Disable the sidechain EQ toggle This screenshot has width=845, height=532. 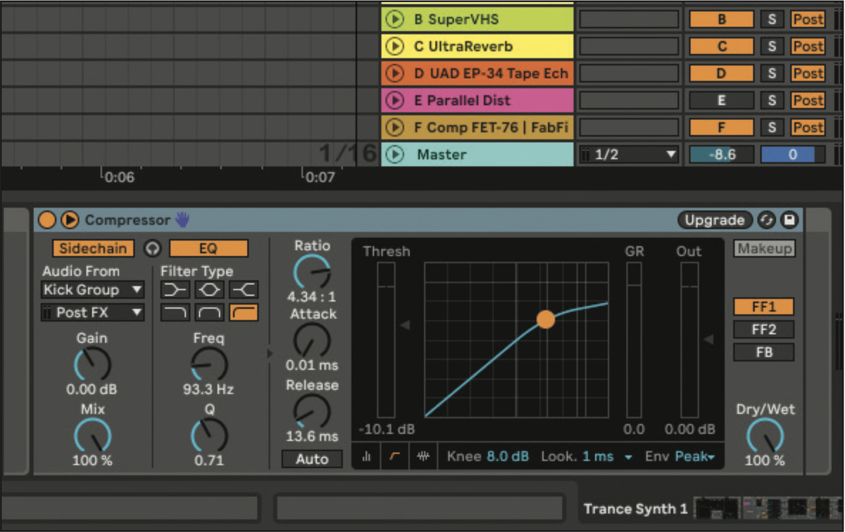[x=208, y=248]
